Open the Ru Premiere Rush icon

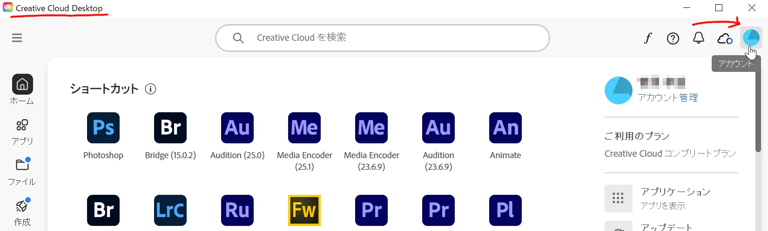point(237,210)
